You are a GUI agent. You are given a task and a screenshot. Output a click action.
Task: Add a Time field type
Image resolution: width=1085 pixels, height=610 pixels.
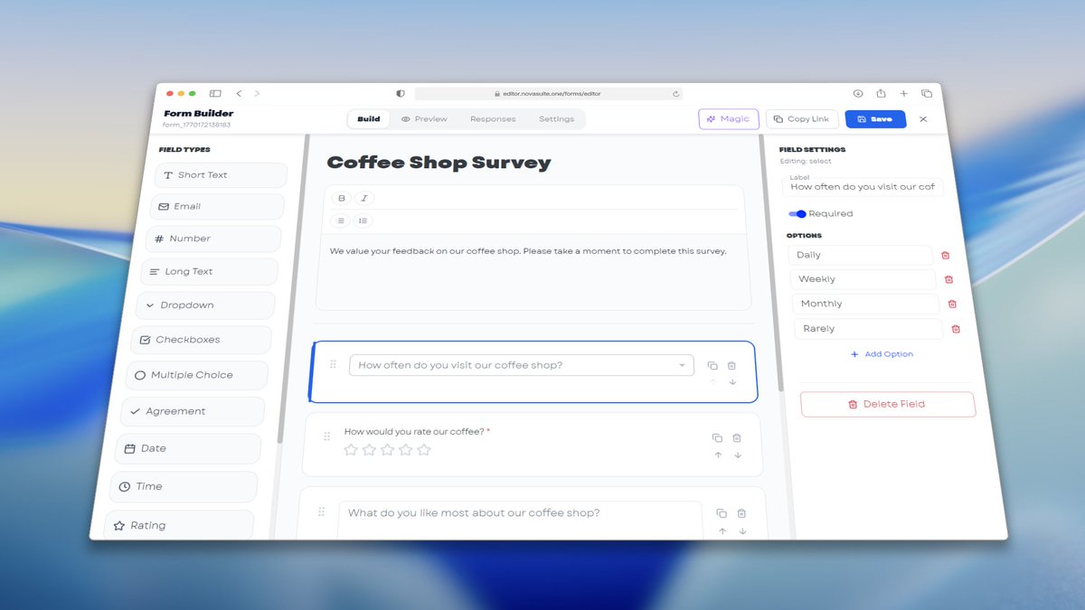tap(184, 486)
